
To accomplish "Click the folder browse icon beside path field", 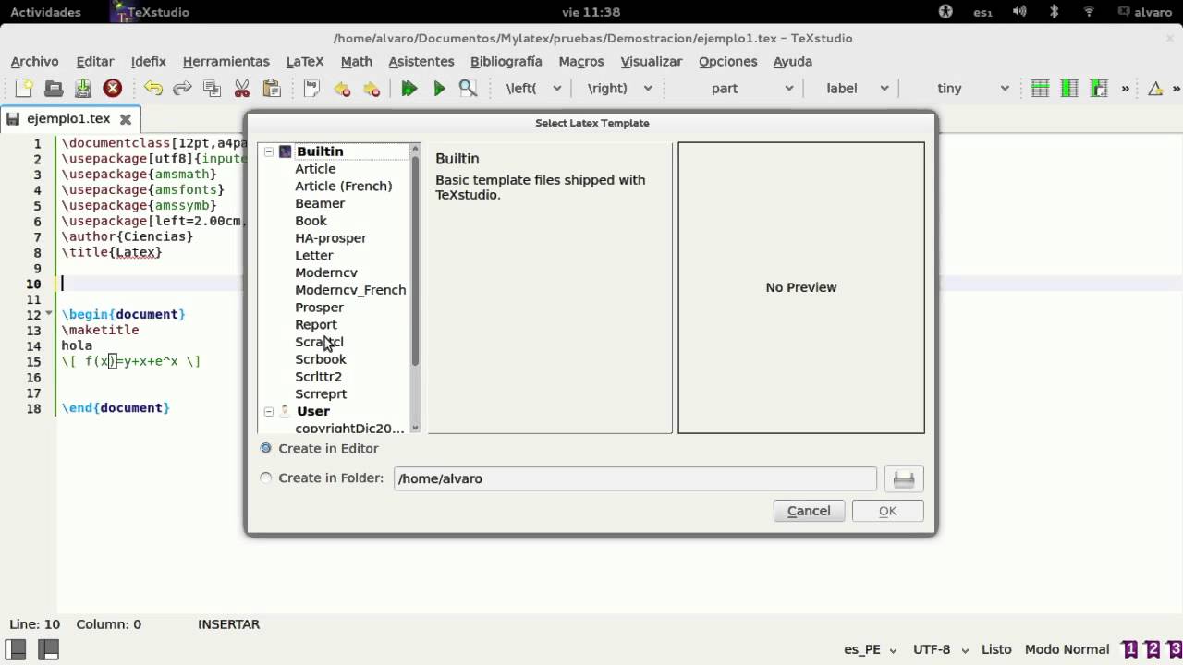I will pos(904,478).
